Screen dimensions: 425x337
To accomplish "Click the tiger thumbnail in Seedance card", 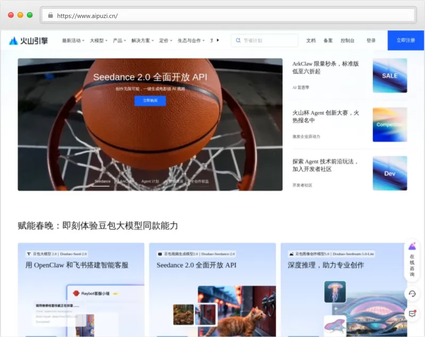I will (183, 315).
